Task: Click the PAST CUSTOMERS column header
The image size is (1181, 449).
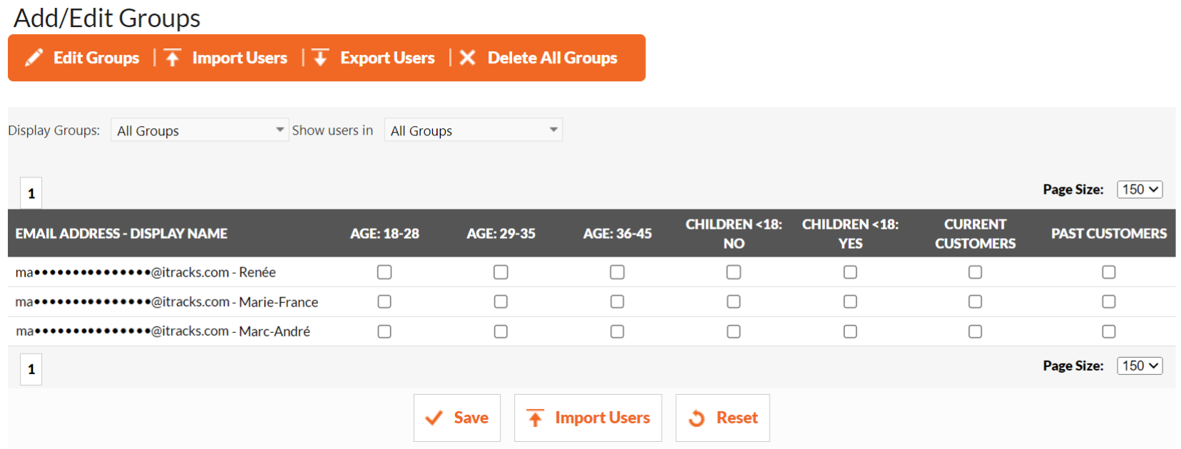Action: [x=1109, y=234]
